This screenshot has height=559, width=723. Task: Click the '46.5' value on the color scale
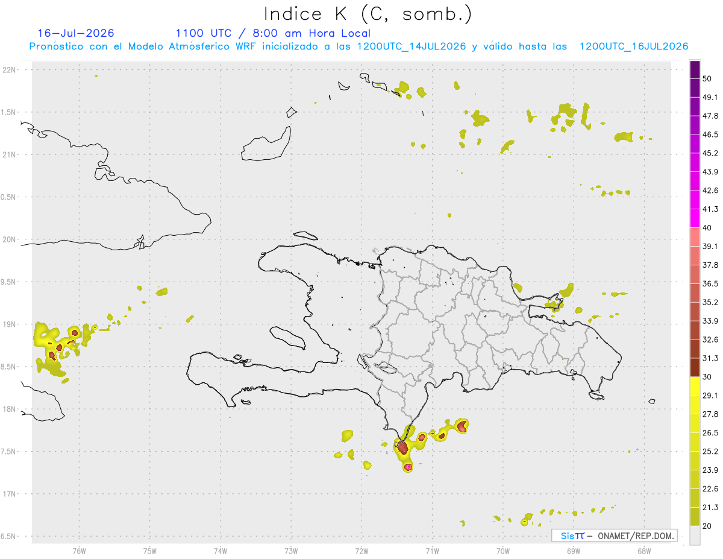tap(710, 134)
